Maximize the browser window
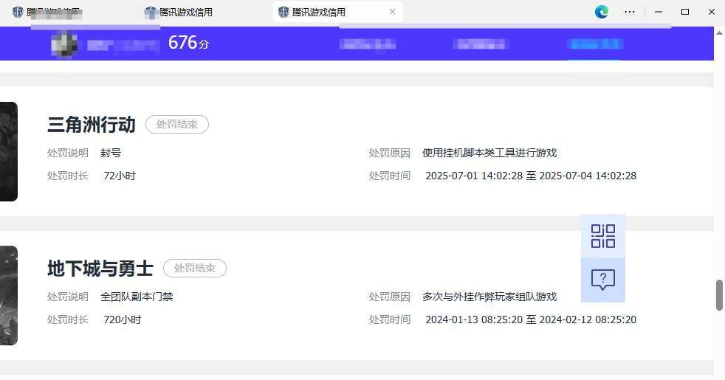725x380 pixels. [685, 12]
